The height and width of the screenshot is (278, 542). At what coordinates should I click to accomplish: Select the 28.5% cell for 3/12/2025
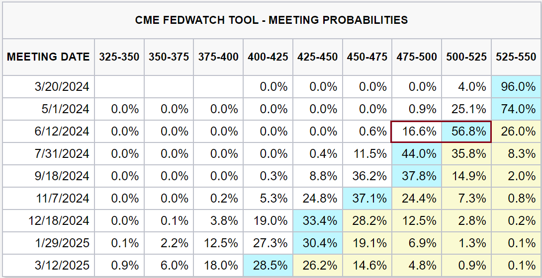(x=268, y=266)
